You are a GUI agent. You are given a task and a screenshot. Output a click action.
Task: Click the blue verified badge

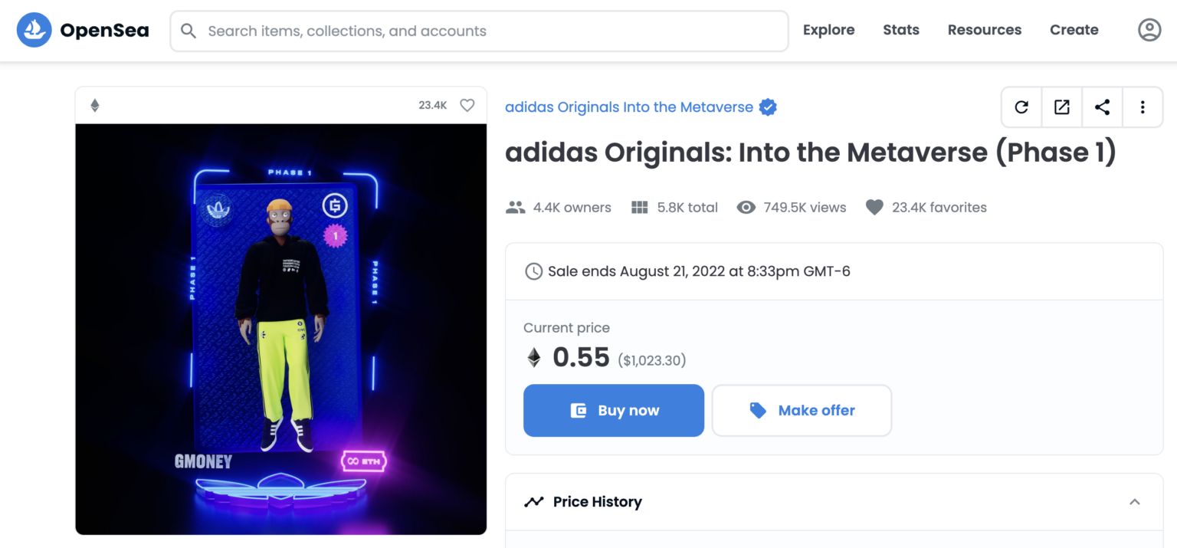(x=768, y=107)
